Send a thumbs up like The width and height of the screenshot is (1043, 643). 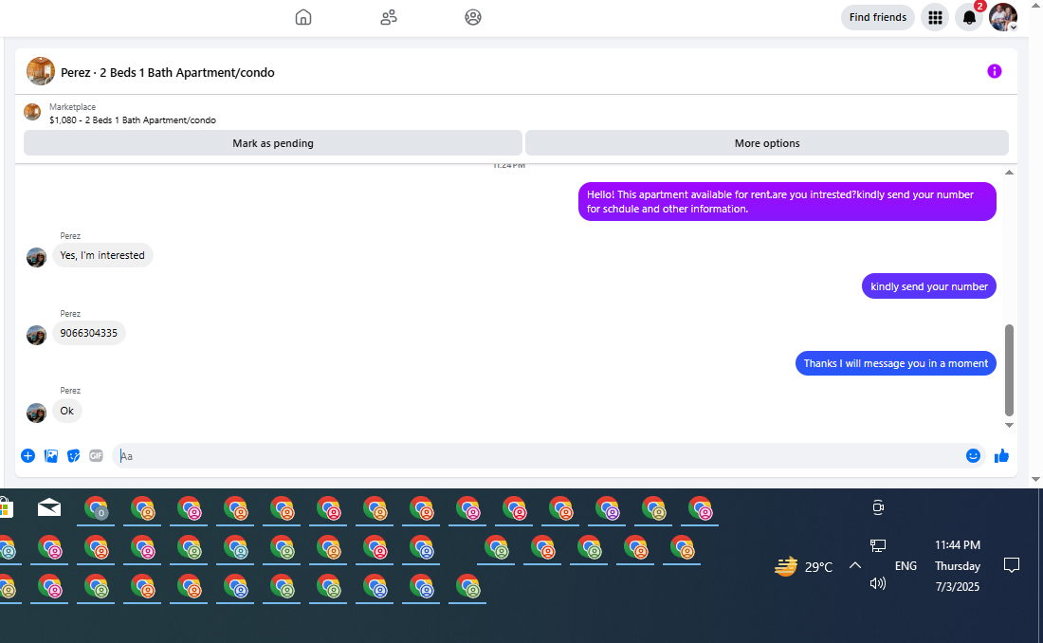1001,456
